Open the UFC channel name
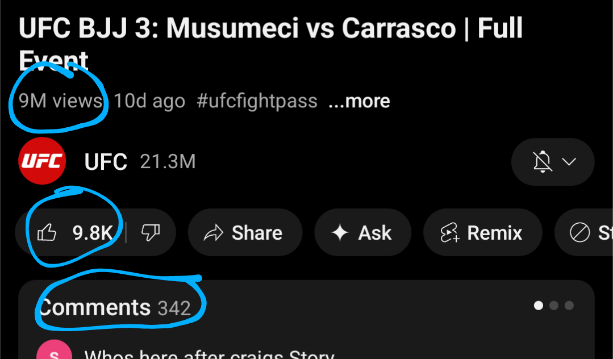The width and height of the screenshot is (613, 359). [106, 162]
